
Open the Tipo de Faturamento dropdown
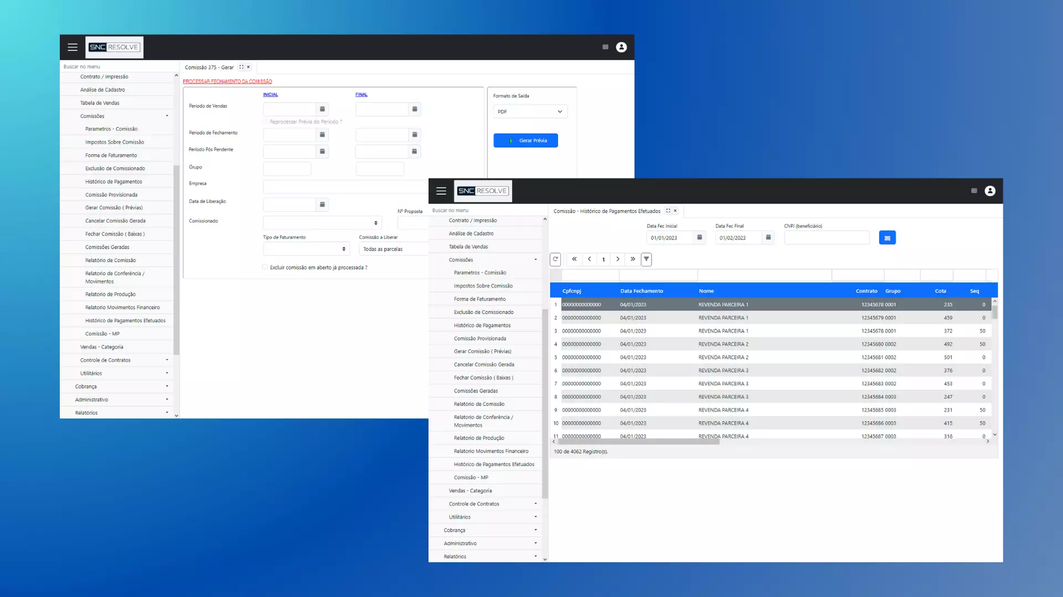tap(306, 249)
